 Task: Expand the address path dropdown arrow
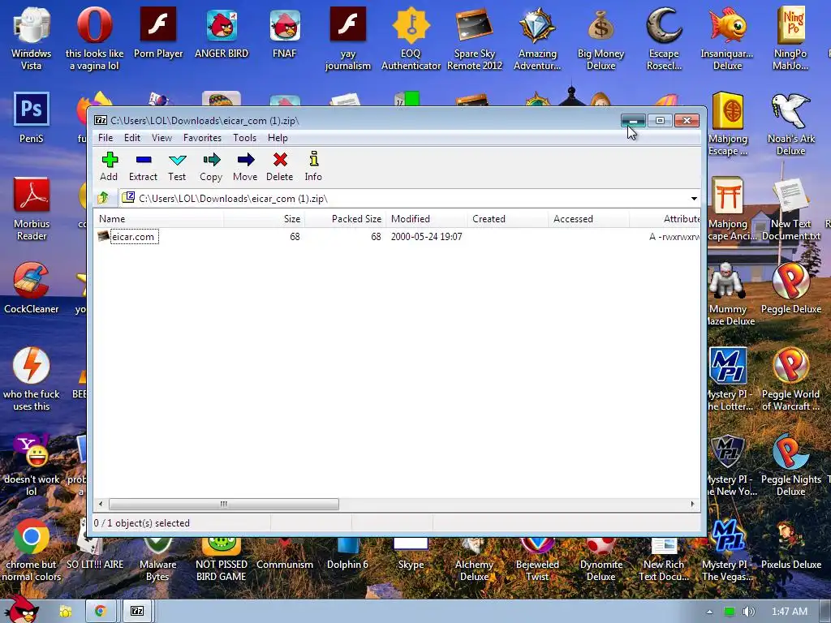[694, 199]
